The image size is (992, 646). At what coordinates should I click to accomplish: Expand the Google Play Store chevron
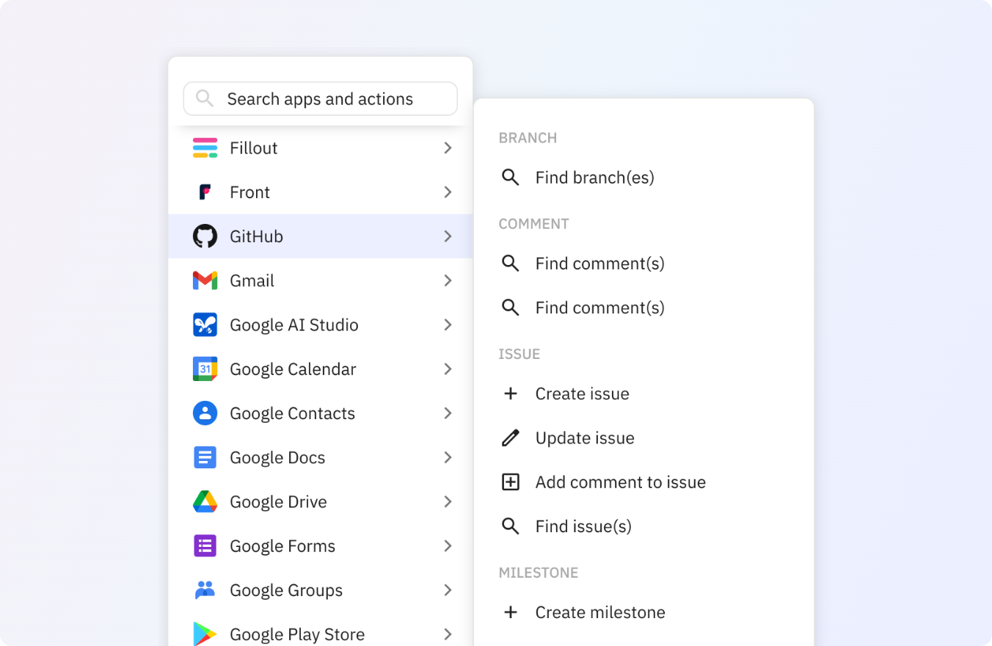click(448, 634)
